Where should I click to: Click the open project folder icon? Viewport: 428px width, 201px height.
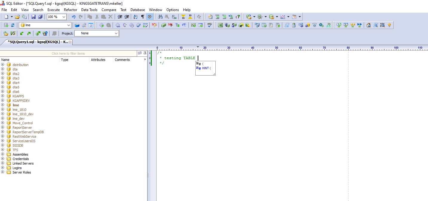[x=6, y=33]
